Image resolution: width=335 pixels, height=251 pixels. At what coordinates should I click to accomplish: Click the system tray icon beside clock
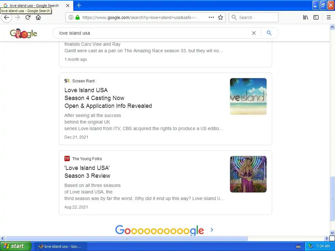pos(310,246)
